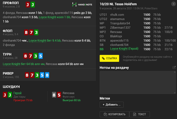Screen dimensions: 177x119
Task: Click the 10/20 NL Texas Hold'em title
Action: tap(118, 4)
